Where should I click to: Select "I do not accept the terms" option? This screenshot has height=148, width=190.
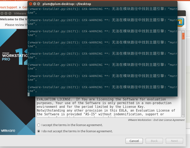39,131
